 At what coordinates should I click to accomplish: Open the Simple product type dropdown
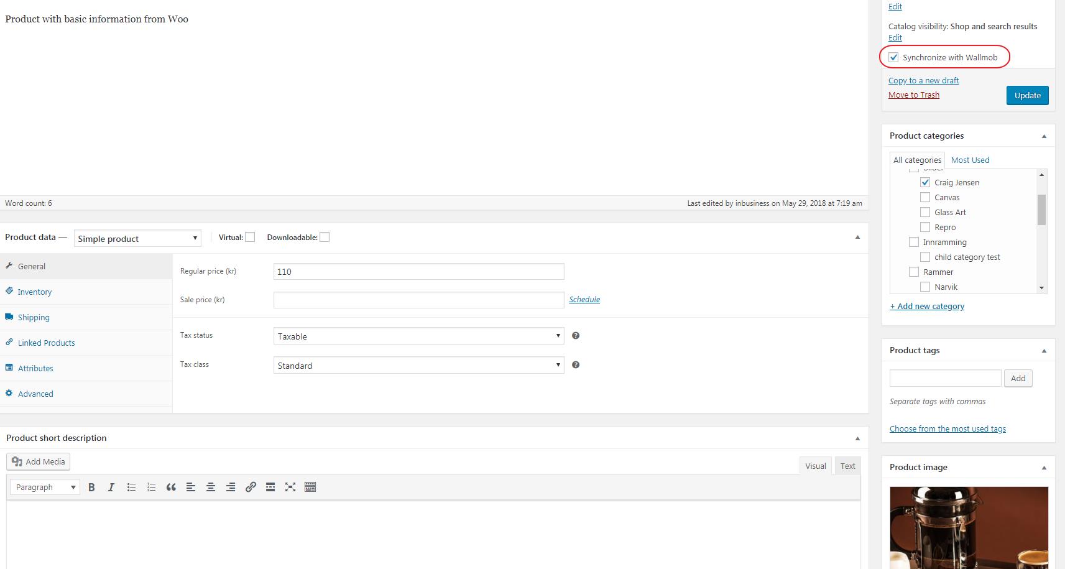[137, 238]
